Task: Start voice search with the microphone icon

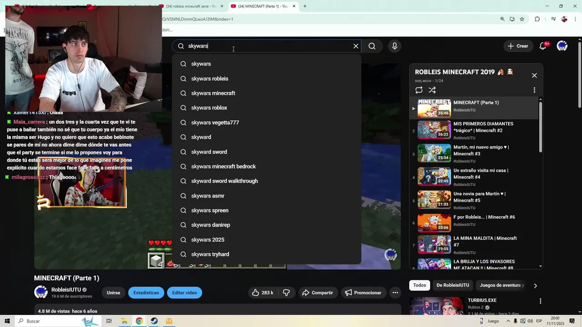Action: point(395,46)
